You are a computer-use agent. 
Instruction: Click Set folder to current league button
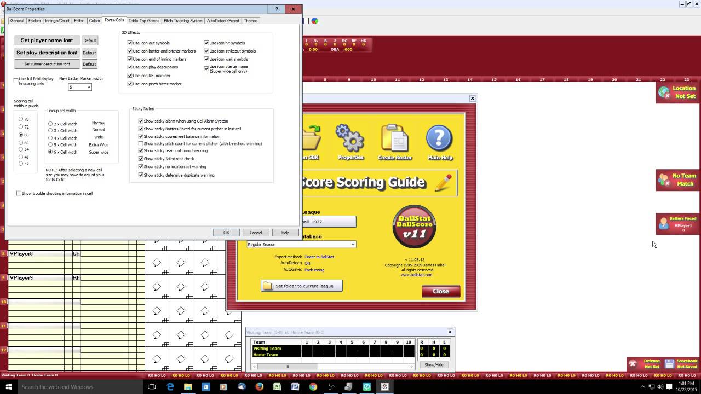302,286
